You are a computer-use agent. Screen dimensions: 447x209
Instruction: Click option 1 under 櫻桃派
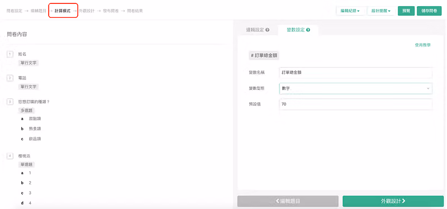[x=30, y=173]
